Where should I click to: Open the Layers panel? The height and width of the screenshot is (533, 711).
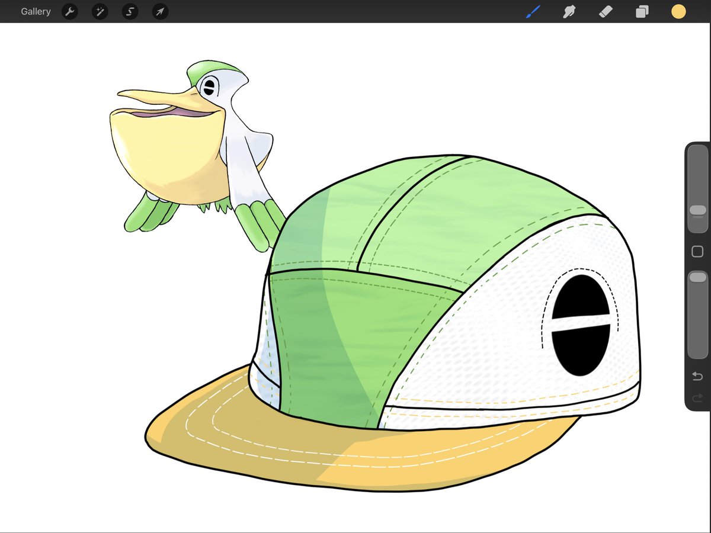pyautogui.click(x=642, y=11)
